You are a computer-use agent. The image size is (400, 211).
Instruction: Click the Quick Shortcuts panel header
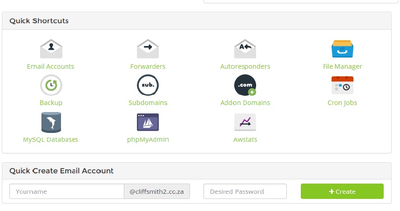[x=197, y=21]
